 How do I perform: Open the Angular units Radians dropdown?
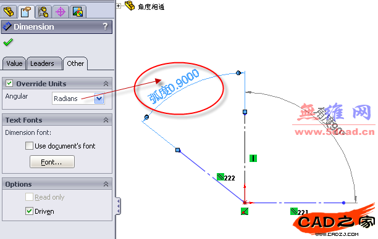[99, 99]
